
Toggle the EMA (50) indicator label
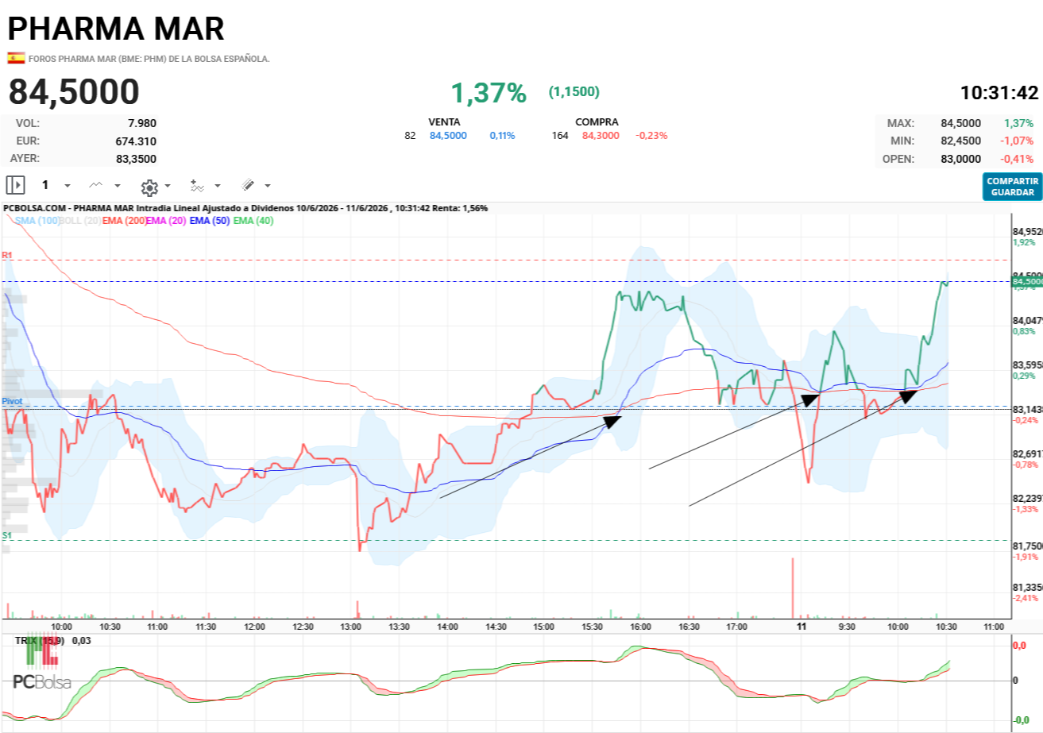click(x=210, y=221)
